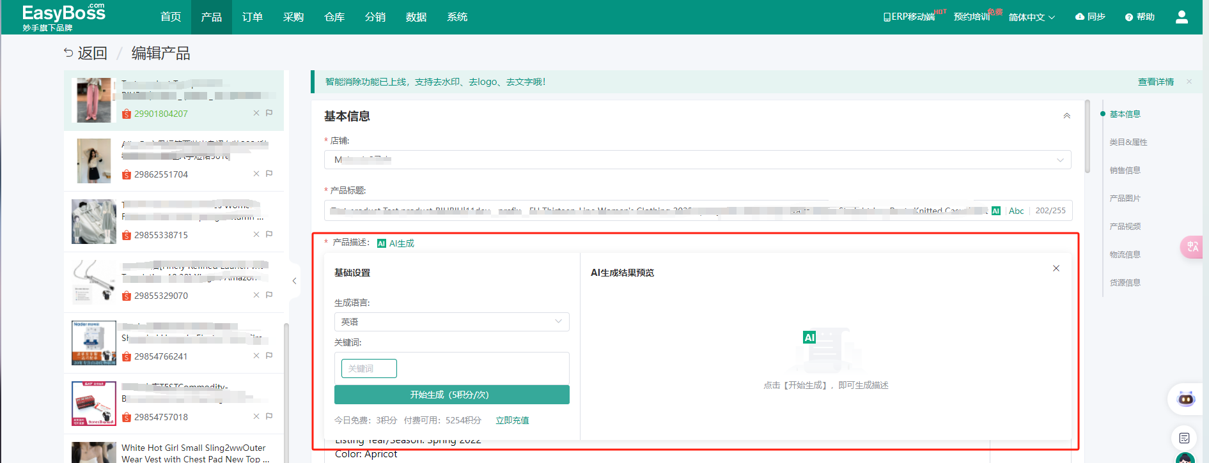Click the AI icon in title field
Screen dimensions: 1209x463
point(995,211)
